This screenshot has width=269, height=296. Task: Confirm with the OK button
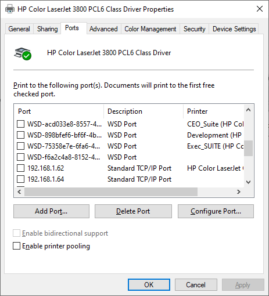[149, 285]
